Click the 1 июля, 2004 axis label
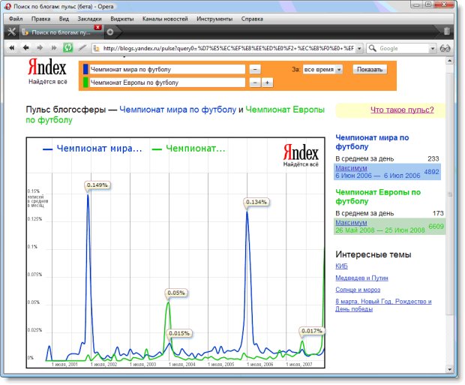Screen dimensions: 465x385 pyautogui.click(x=181, y=364)
